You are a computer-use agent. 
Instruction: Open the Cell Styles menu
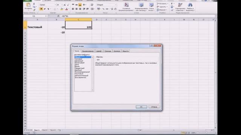(151, 7)
